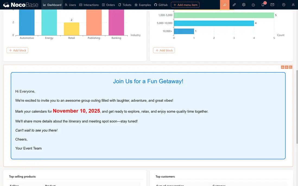Click the 'Count' axis label

[281, 35]
